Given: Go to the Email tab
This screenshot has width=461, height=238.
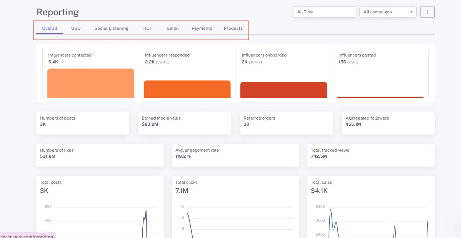Looking at the screenshot, I should click(x=173, y=28).
